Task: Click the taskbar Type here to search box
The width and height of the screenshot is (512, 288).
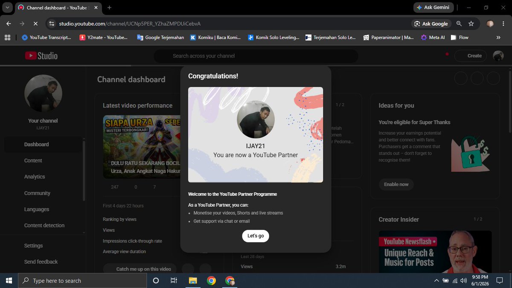Action: point(82,280)
